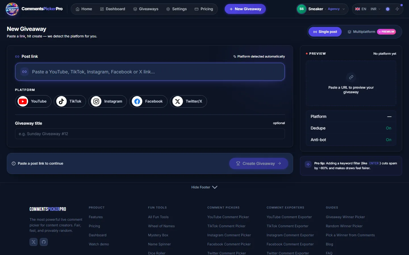Switch to Multiplatform mode
Image resolution: width=409 pixels, height=255 pixels.
pyautogui.click(x=372, y=32)
